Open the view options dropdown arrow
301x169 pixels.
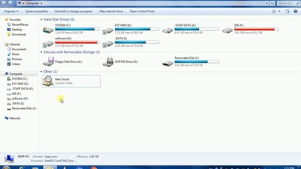(x=279, y=11)
